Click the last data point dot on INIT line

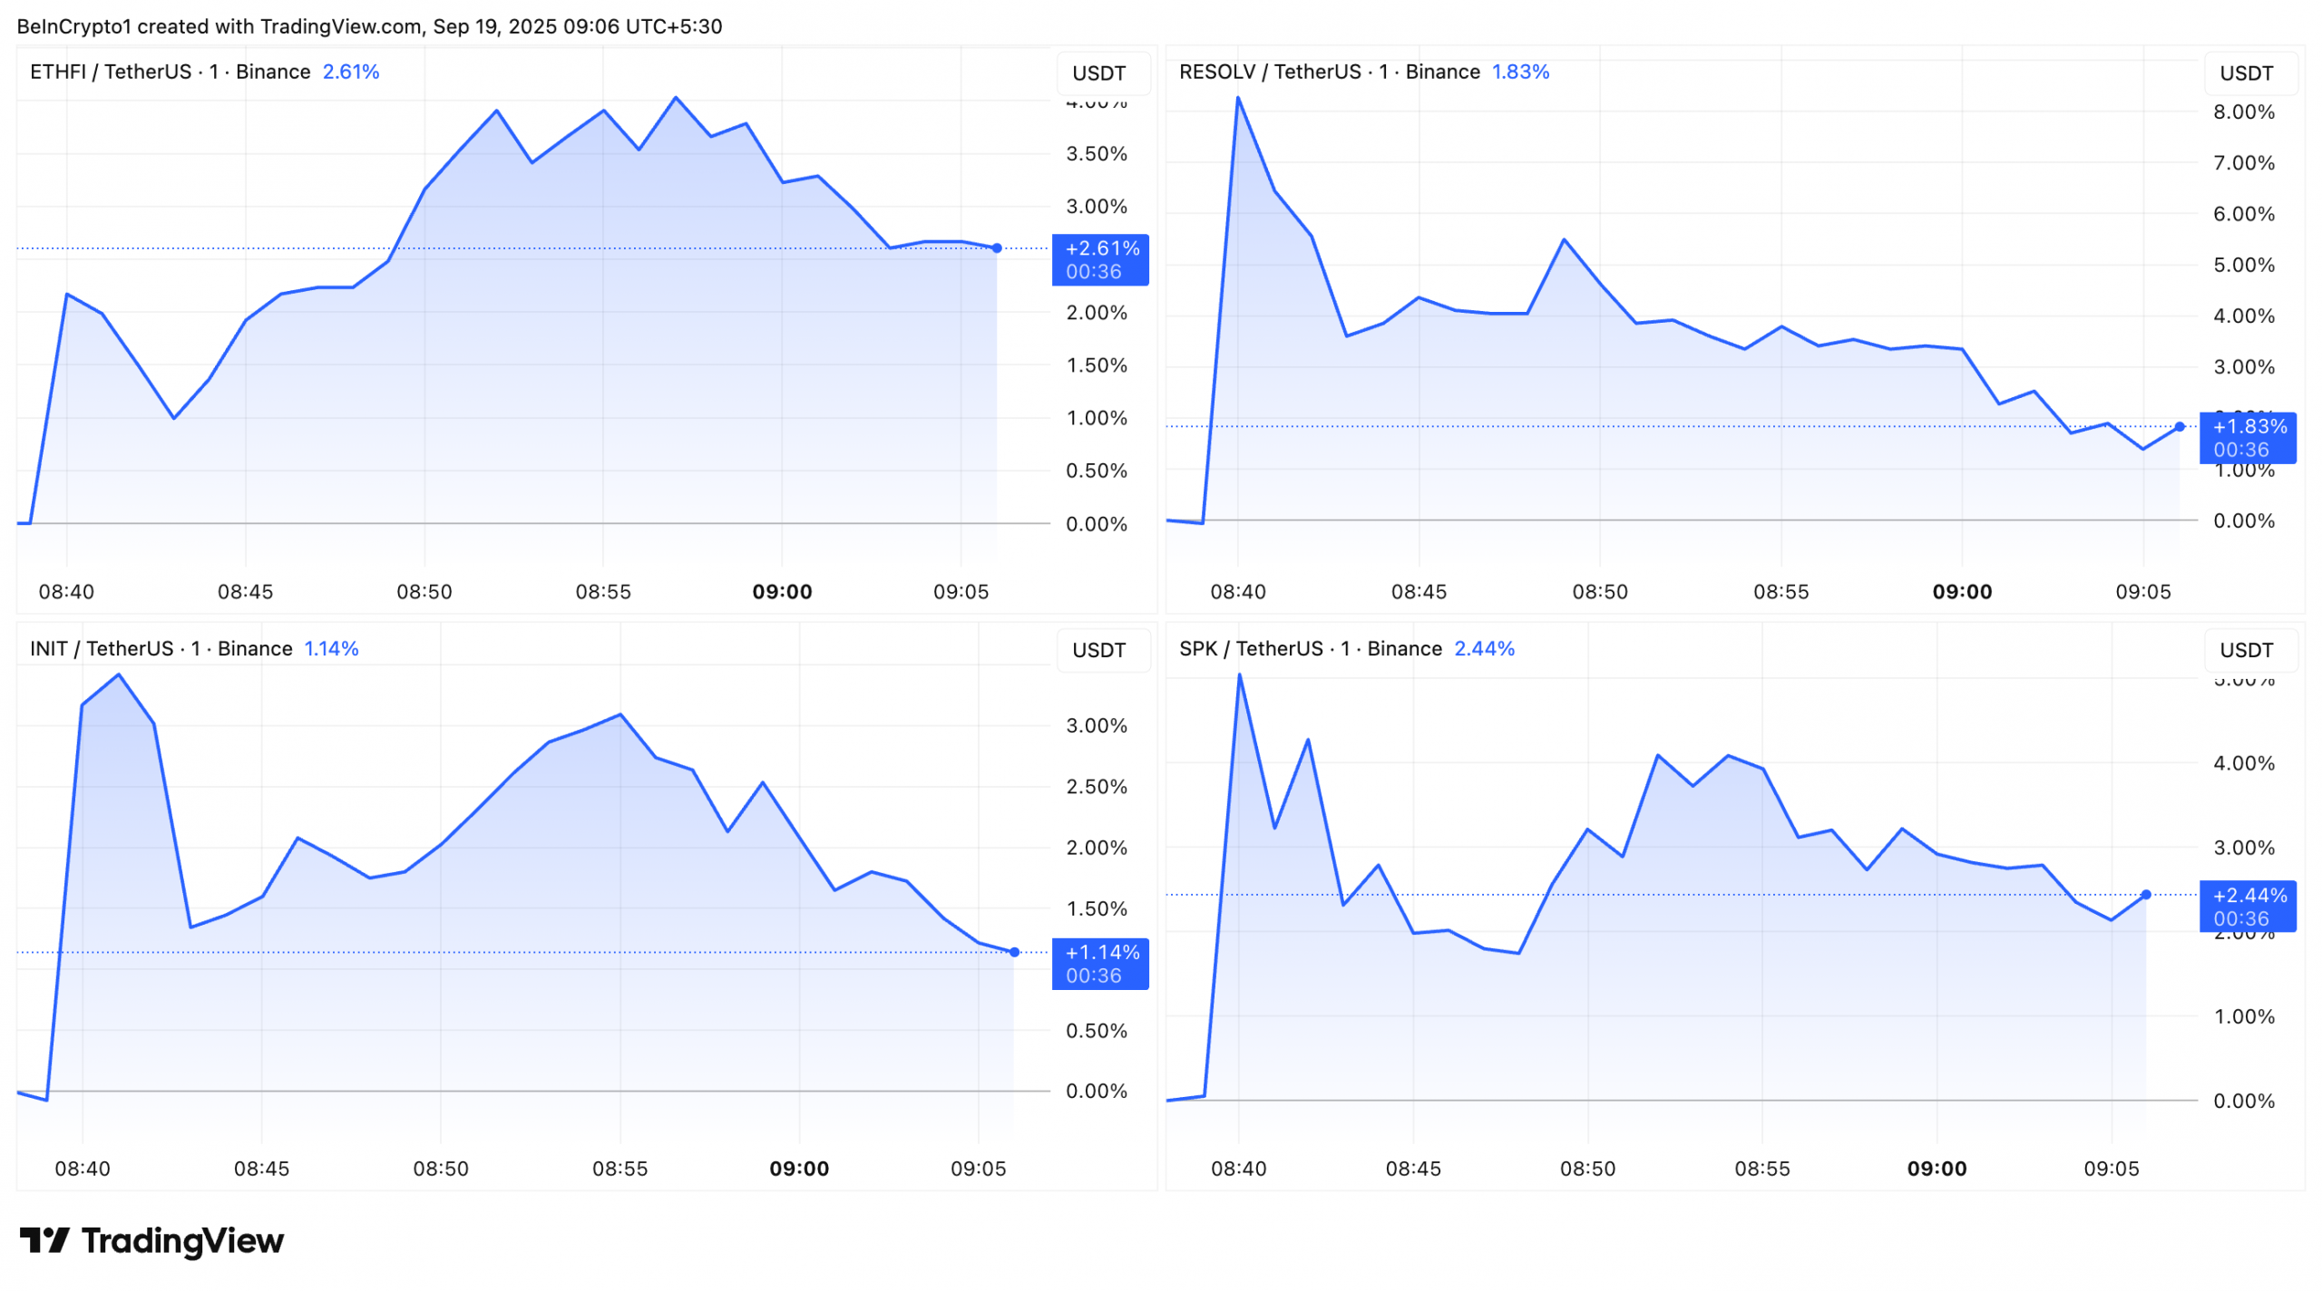[1014, 952]
